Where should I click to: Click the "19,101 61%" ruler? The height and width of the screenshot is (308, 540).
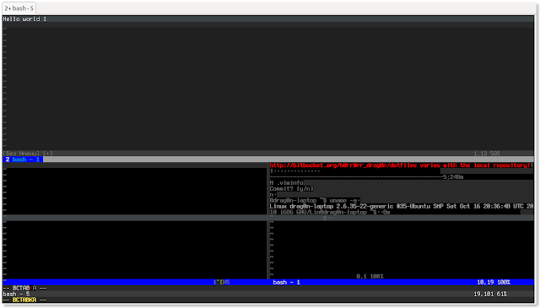click(x=489, y=294)
